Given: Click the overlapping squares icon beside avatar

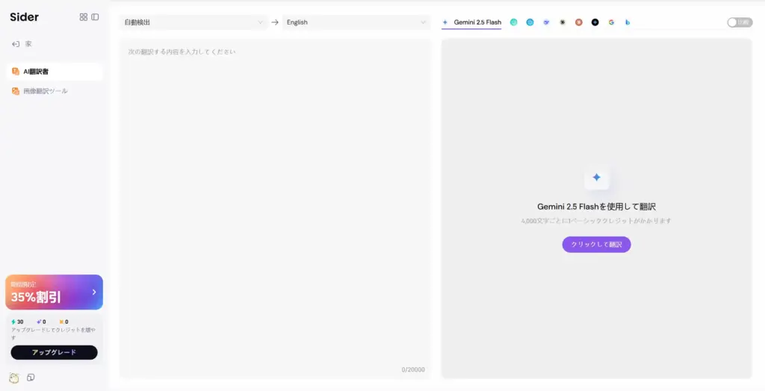Looking at the screenshot, I should [x=31, y=378].
